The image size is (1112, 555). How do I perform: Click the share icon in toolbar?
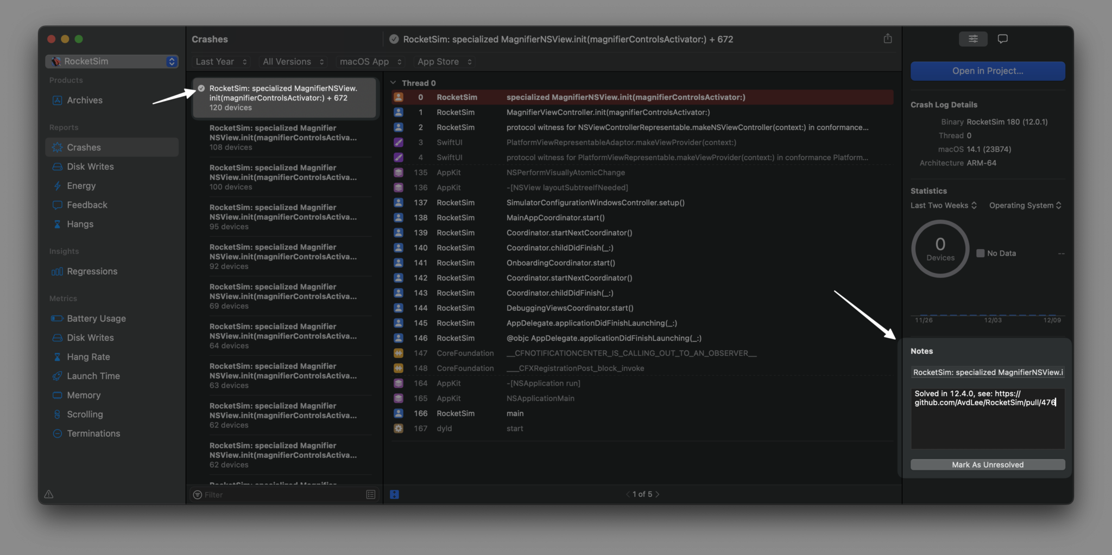coord(887,39)
